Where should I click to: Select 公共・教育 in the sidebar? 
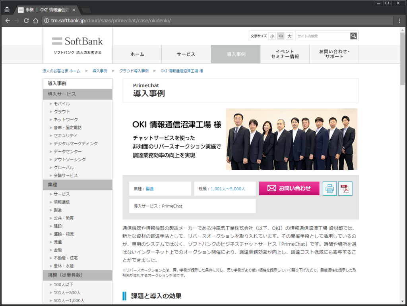tap(64, 218)
